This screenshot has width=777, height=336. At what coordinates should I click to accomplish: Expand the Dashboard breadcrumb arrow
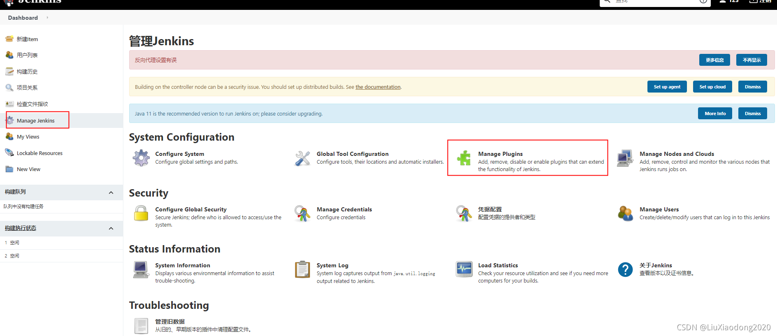[x=47, y=18]
